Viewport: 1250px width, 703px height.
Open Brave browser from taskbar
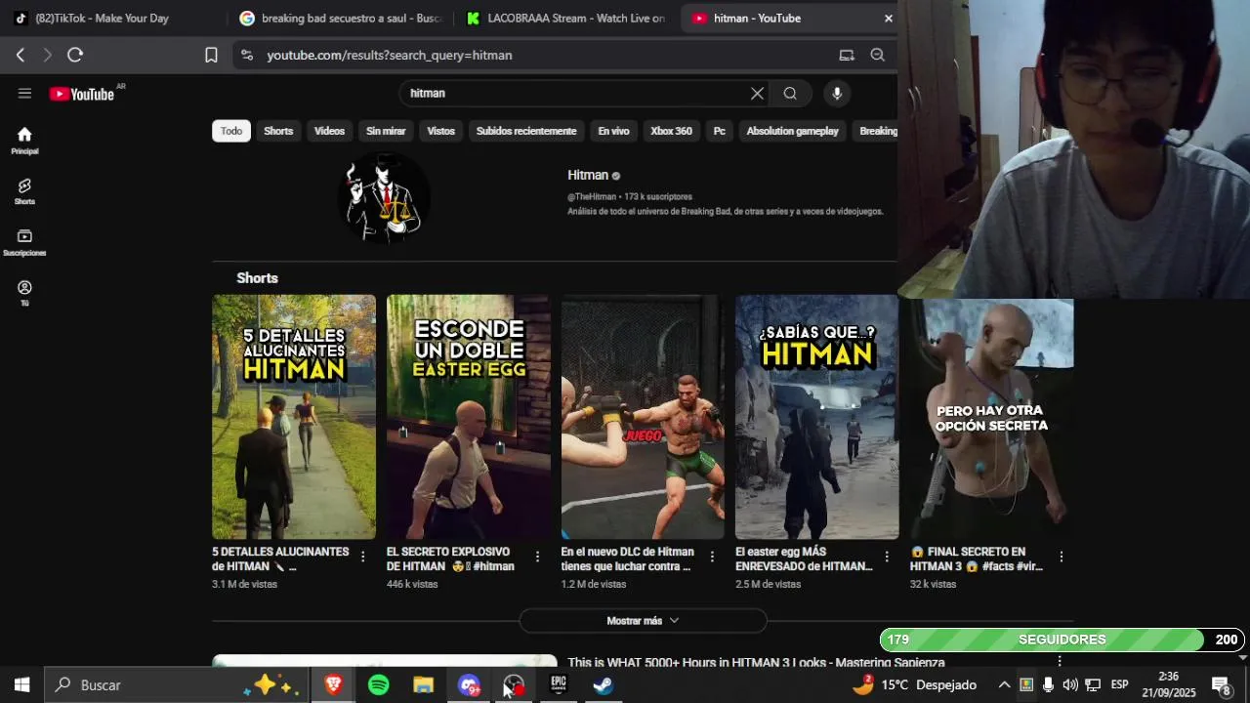tap(333, 685)
